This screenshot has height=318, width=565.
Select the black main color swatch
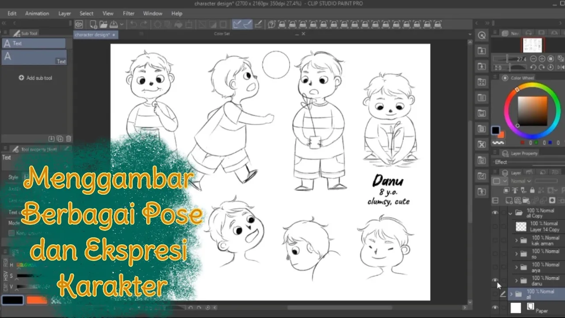[496, 131]
